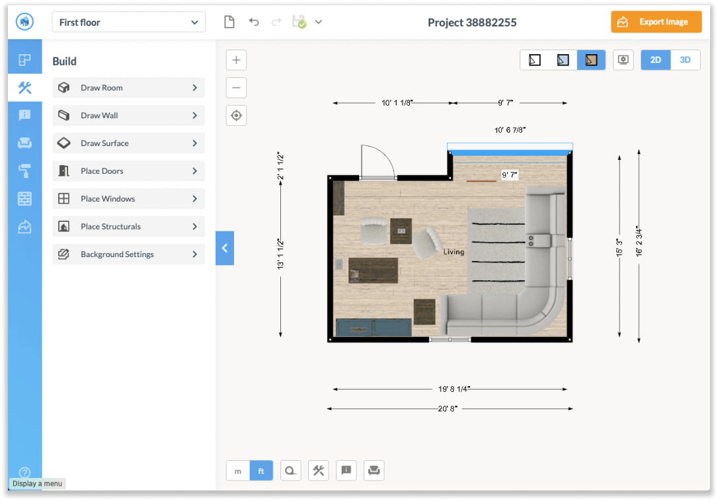Switch measurement units to meters
This screenshot has width=718, height=501.
(x=237, y=470)
